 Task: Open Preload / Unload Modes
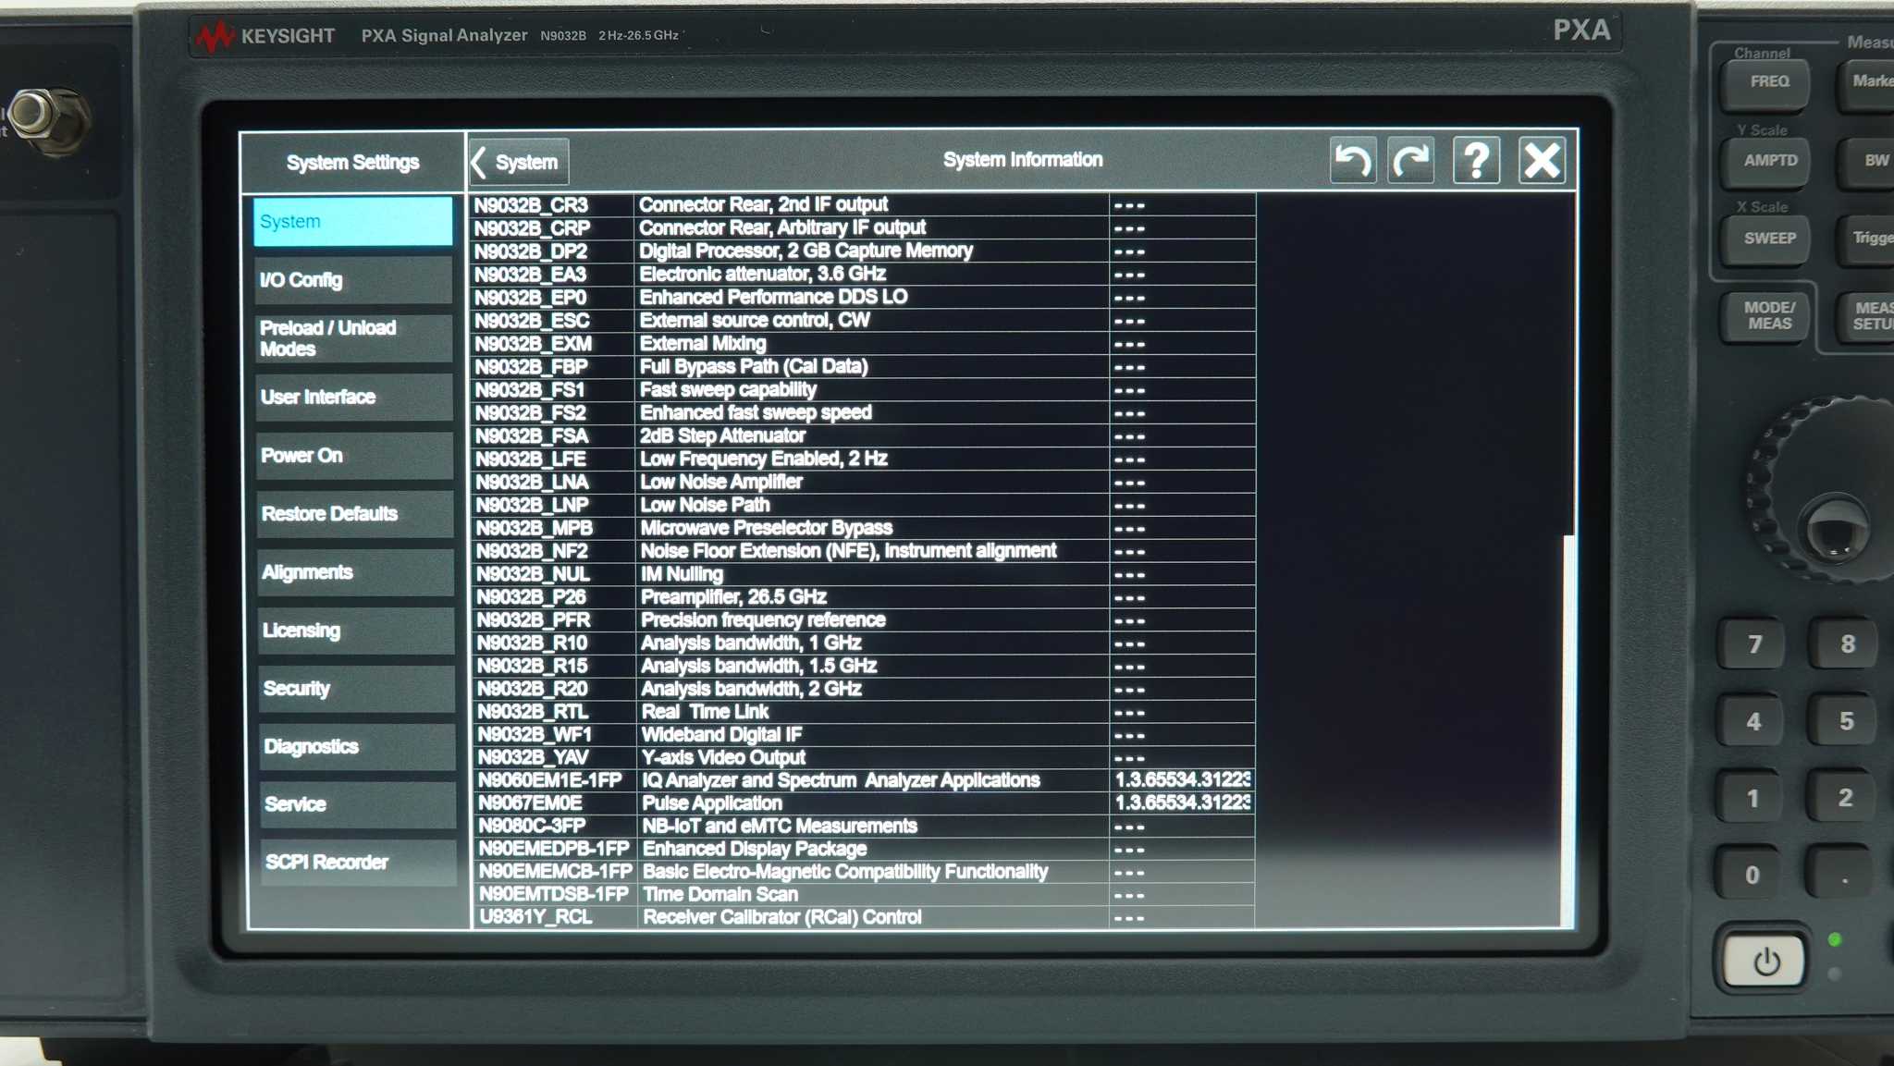coord(353,338)
